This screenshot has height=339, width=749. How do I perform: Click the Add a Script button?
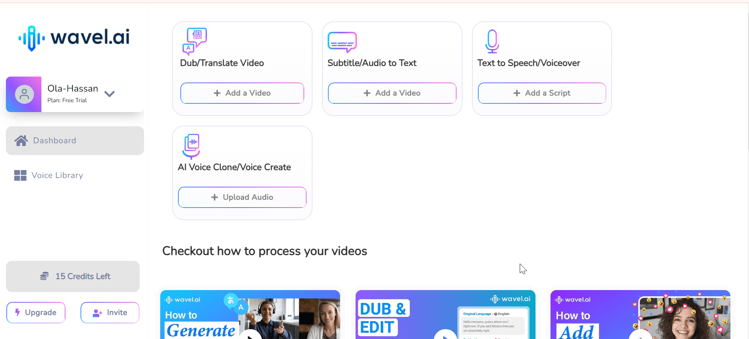(542, 93)
